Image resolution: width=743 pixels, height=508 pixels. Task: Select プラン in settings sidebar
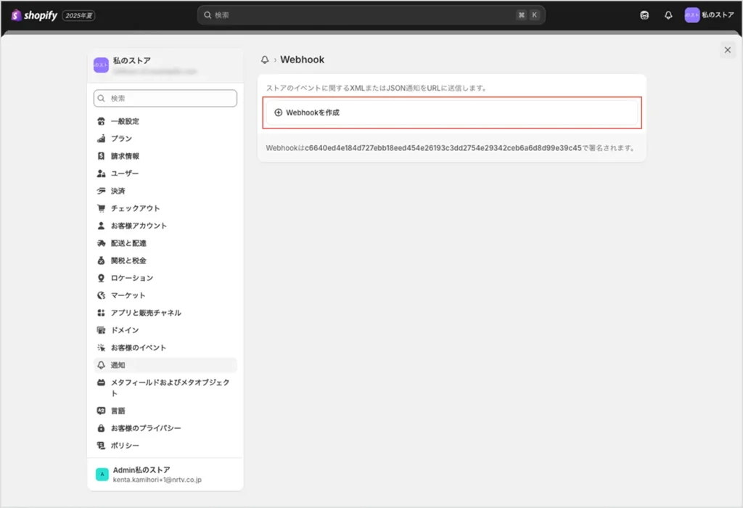point(121,139)
